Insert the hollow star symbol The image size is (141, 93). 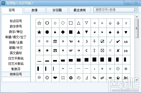[x=39, y=23]
